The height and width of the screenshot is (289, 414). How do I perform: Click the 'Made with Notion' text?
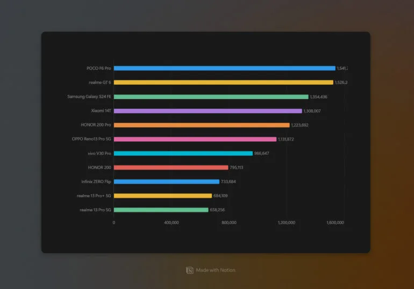tap(216, 270)
